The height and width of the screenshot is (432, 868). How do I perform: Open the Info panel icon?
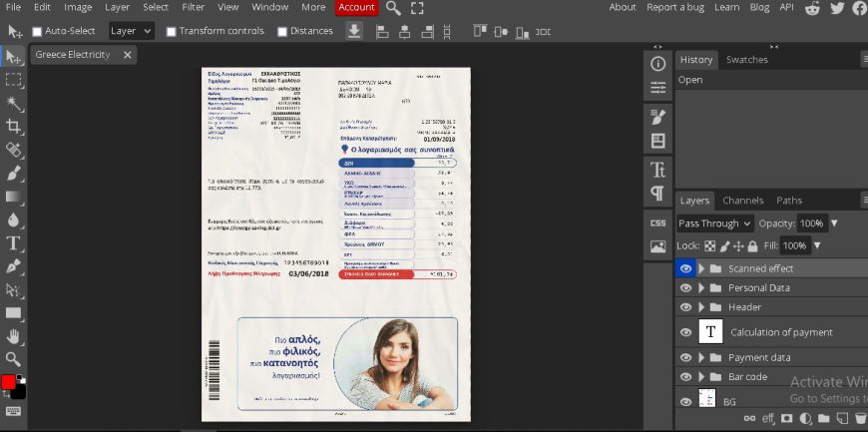(x=657, y=64)
